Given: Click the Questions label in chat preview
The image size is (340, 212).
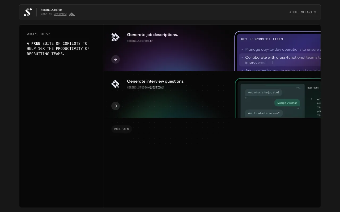Looking at the screenshot, I should (x=313, y=88).
